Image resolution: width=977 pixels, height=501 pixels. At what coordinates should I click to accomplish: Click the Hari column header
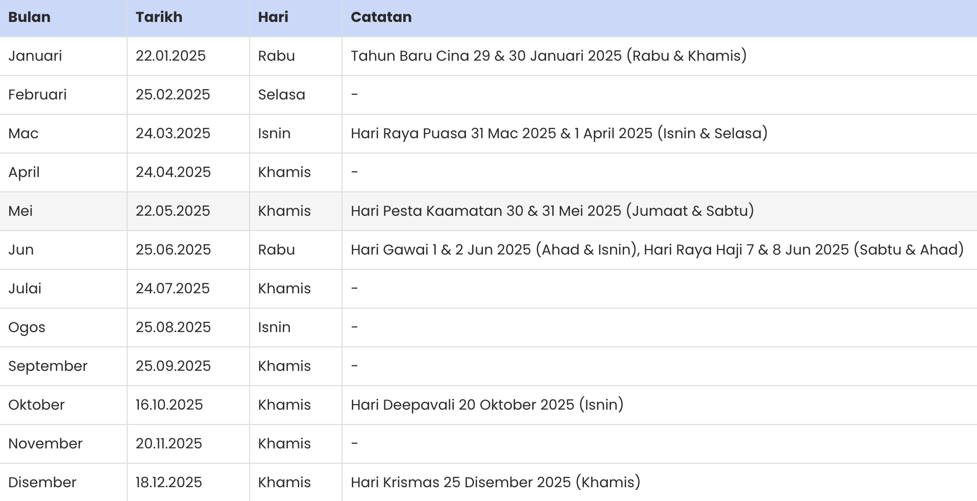(273, 17)
